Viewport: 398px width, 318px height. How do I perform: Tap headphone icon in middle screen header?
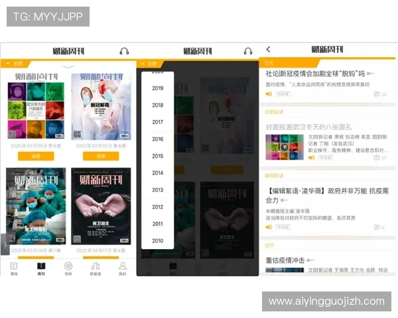[248, 51]
